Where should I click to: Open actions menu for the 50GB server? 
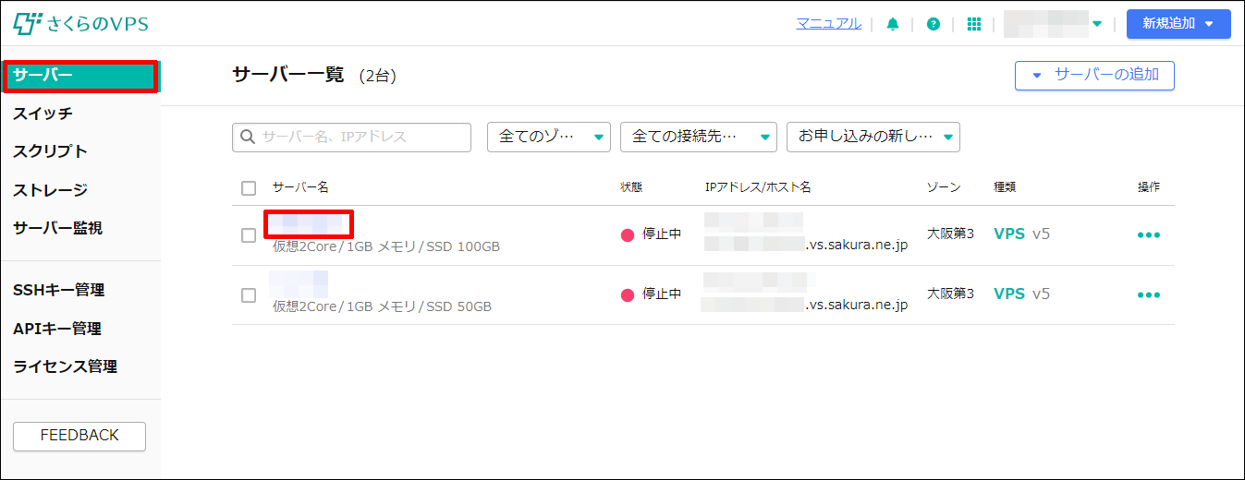point(1148,295)
